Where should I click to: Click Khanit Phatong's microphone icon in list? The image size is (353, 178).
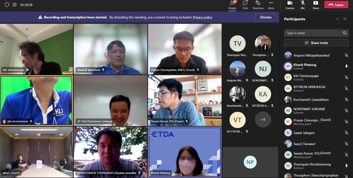click(346, 66)
